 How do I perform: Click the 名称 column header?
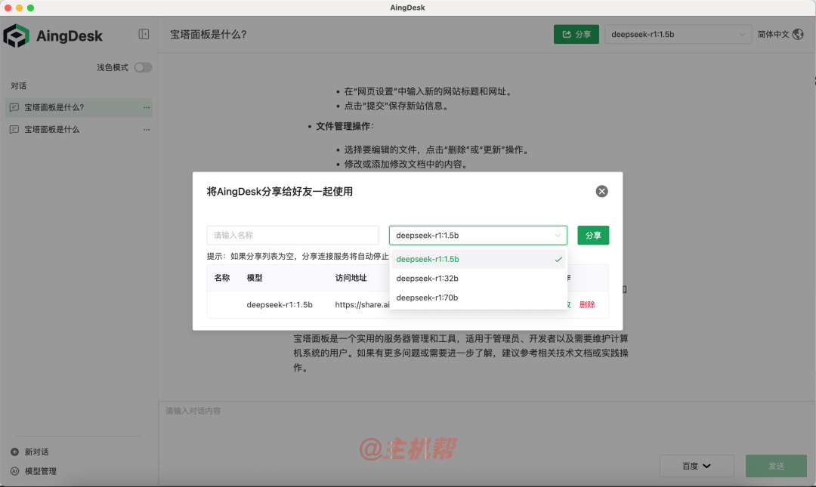[x=221, y=278]
